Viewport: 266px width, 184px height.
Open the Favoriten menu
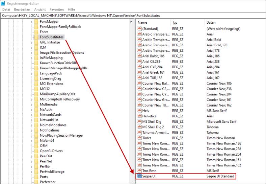click(x=56, y=9)
